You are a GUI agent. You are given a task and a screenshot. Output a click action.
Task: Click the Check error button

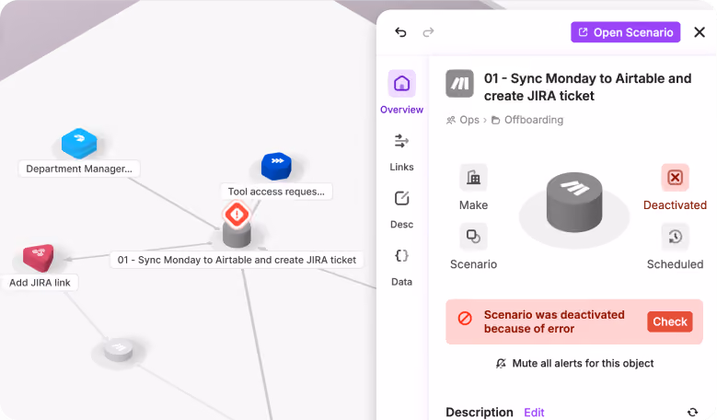click(x=670, y=321)
